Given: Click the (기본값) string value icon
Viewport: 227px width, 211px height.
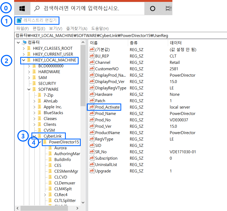Looking at the screenshot, I should tap(92, 49).
